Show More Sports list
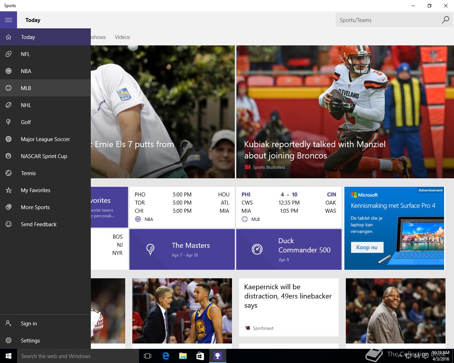Viewport: 454px width, 363px height. pyautogui.click(x=45, y=207)
